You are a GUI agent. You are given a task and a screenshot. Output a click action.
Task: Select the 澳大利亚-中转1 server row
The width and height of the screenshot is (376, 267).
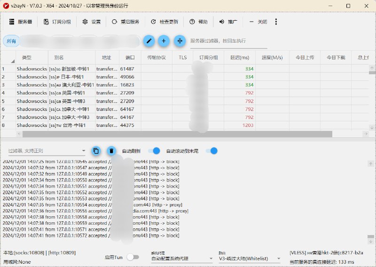[185, 85]
